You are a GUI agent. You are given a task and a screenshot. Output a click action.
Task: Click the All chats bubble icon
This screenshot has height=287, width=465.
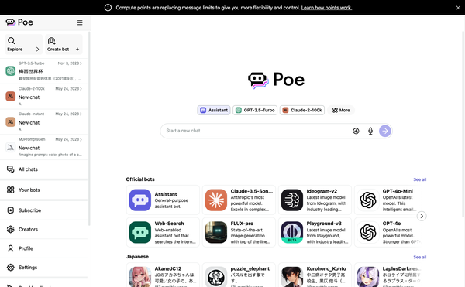coord(11,169)
